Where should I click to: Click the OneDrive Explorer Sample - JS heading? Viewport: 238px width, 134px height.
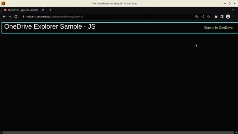tap(50, 26)
